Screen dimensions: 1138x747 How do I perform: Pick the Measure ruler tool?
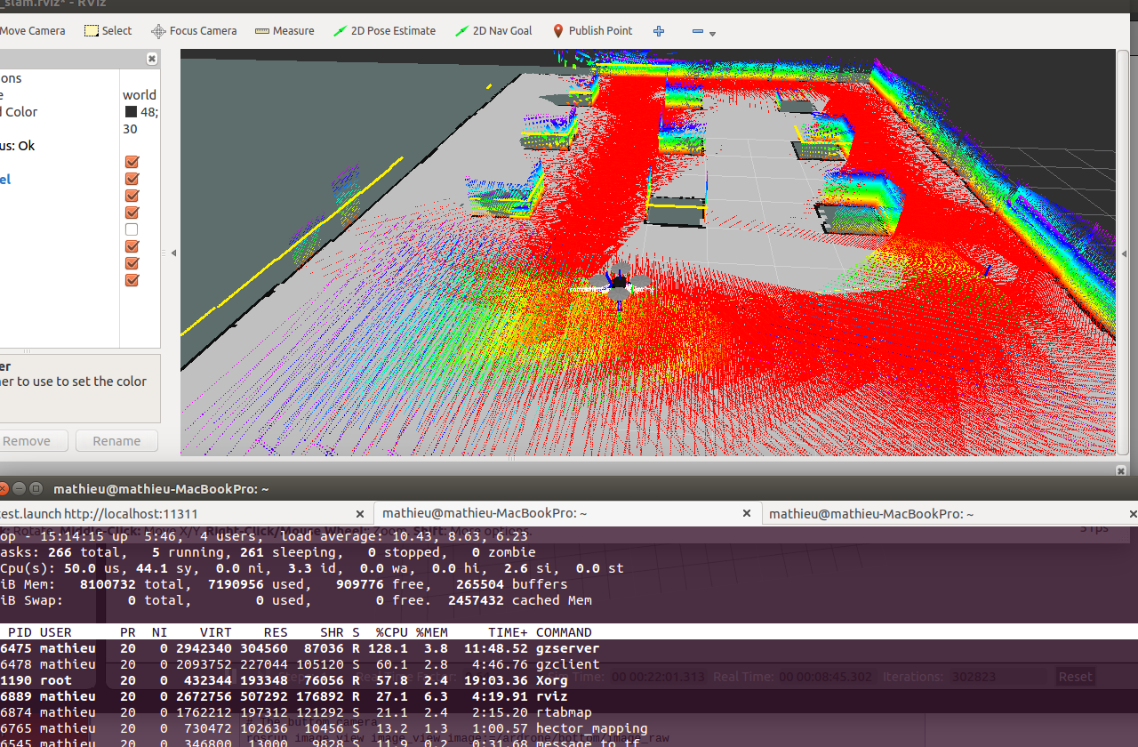(x=284, y=30)
